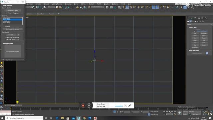The width and height of the screenshot is (213, 120).
Task: Open the Create Selection Set dropdown
Action: pos(98,7)
